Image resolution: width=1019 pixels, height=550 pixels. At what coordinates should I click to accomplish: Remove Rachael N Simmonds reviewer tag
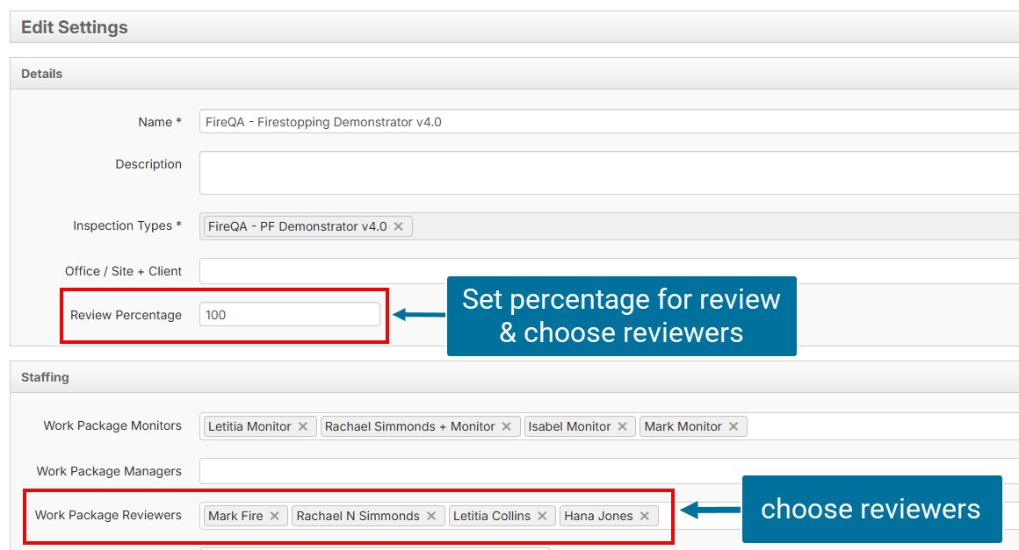point(431,516)
